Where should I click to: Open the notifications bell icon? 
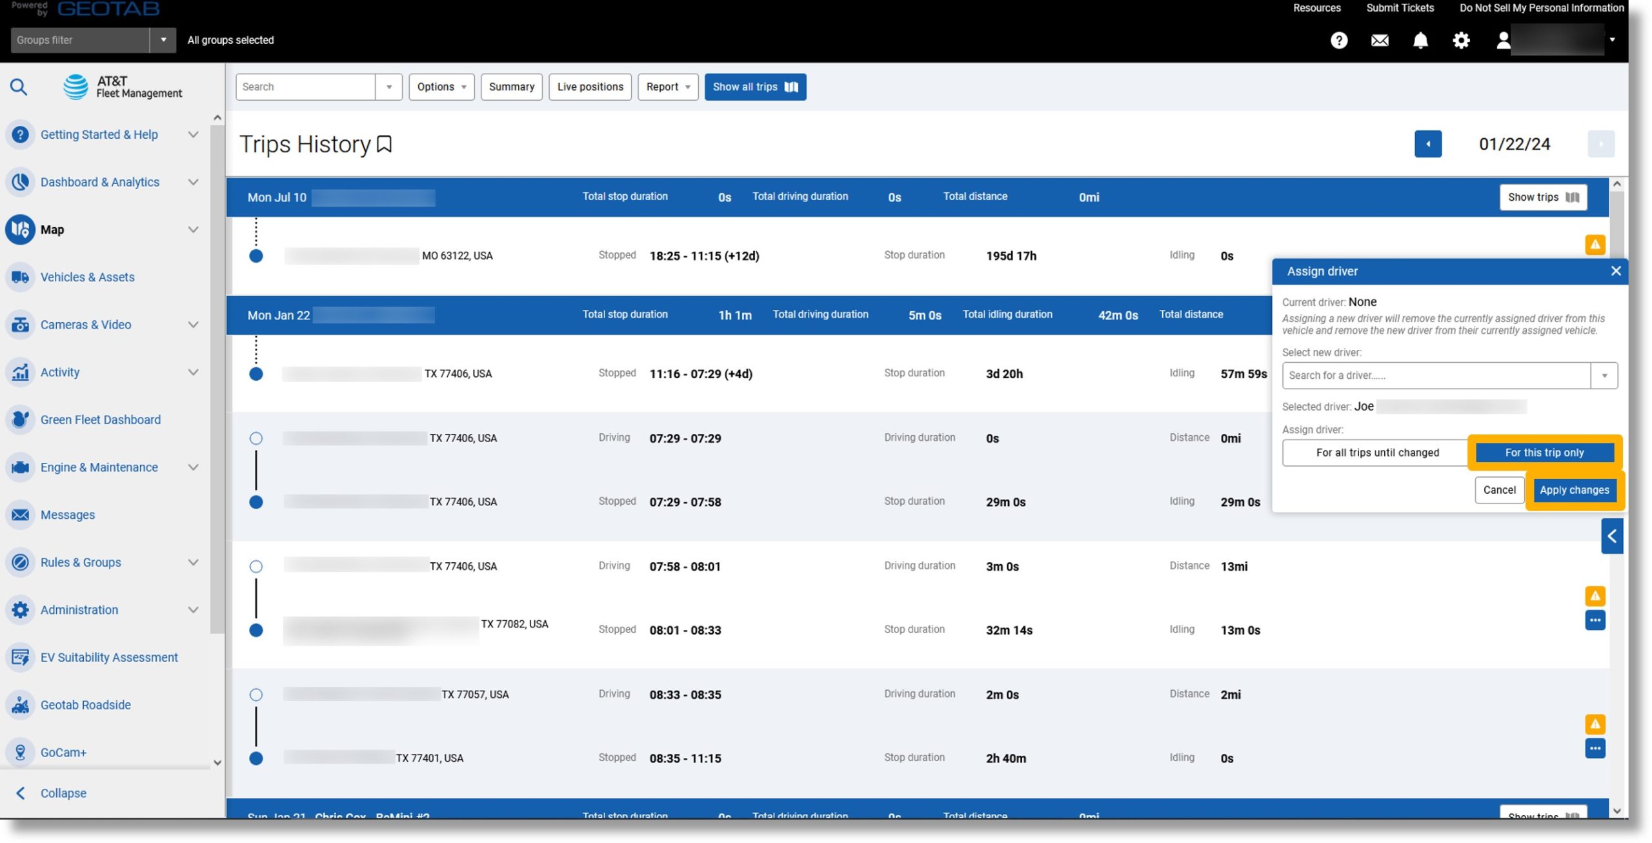(x=1420, y=41)
